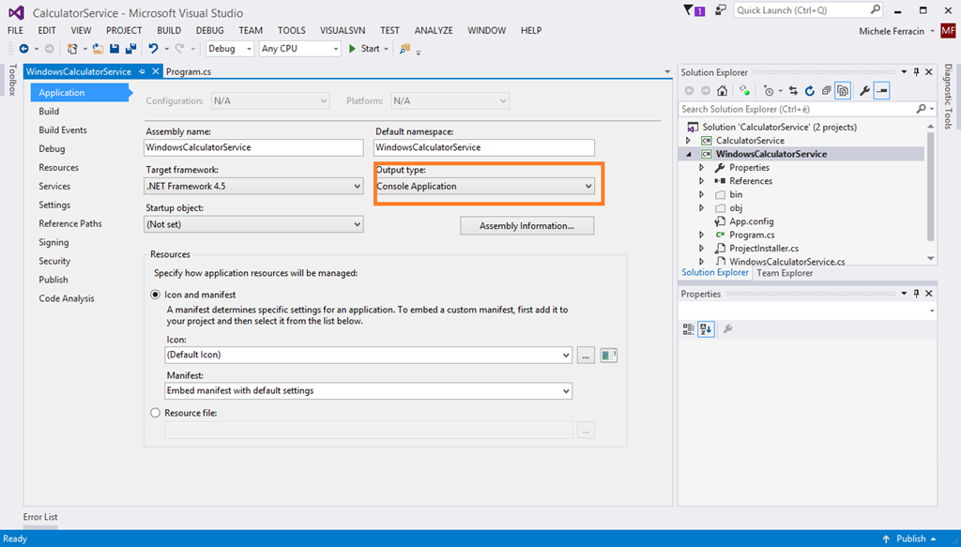
Task: Click the Undo arrow icon
Action: tap(153, 49)
